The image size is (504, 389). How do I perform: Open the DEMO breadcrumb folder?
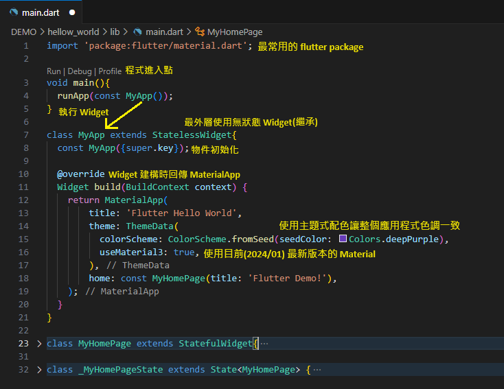point(24,32)
